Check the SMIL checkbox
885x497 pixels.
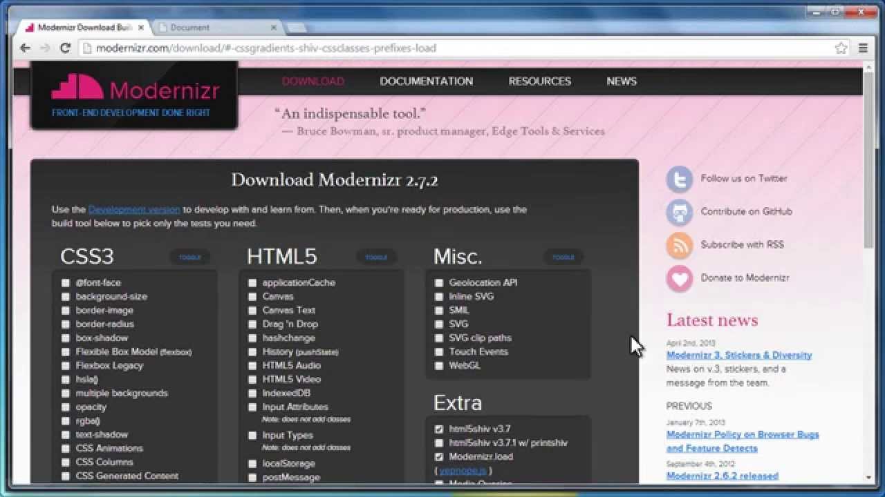pos(439,311)
